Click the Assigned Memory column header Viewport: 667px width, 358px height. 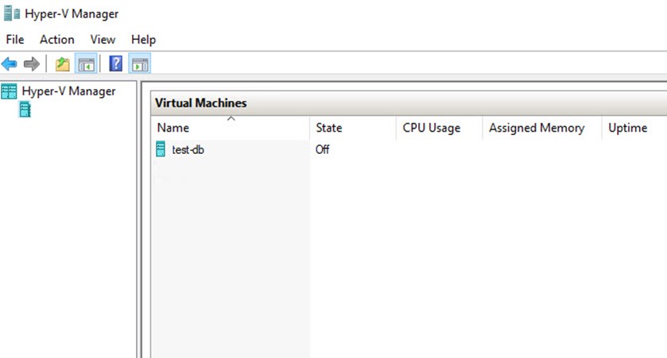pos(542,128)
